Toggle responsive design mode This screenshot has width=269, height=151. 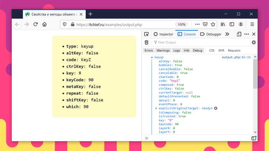click(x=239, y=34)
